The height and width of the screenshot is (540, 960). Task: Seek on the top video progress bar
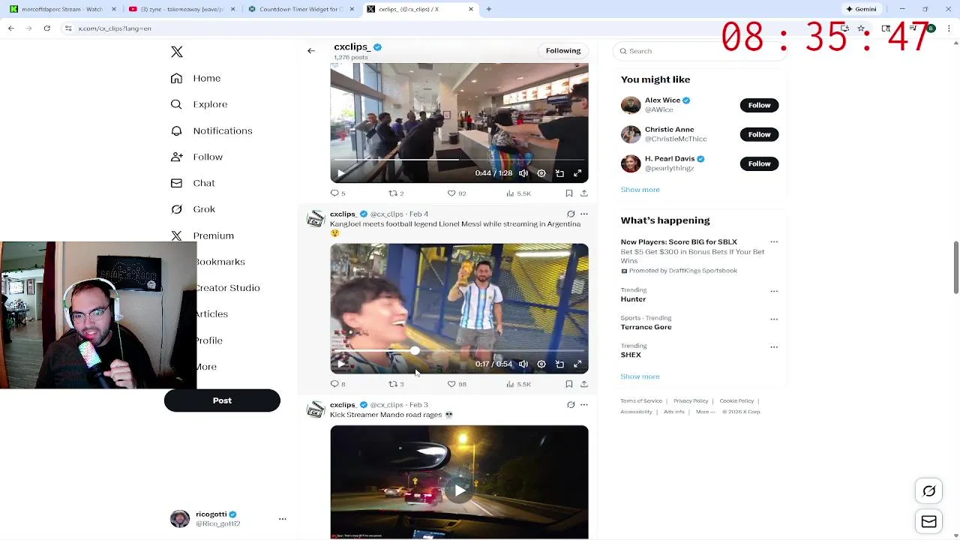(459, 160)
